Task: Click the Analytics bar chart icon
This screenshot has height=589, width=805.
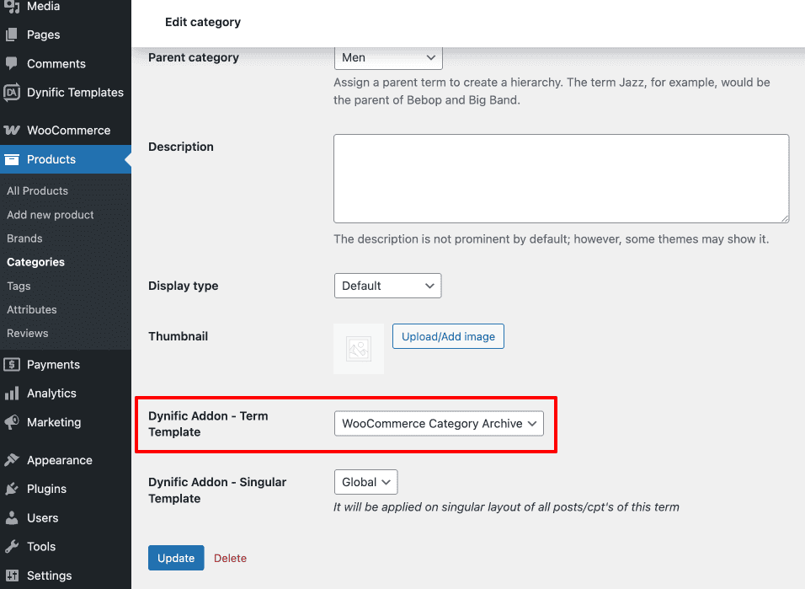Action: pos(12,394)
